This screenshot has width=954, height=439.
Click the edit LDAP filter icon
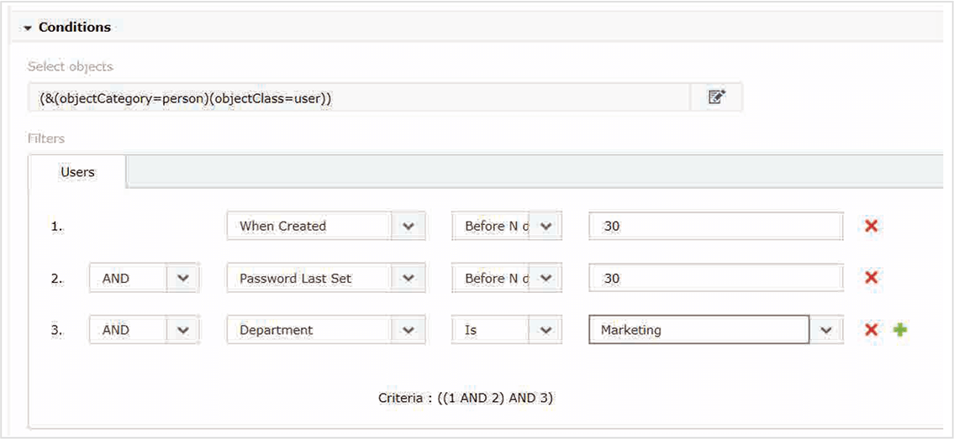[x=716, y=97]
